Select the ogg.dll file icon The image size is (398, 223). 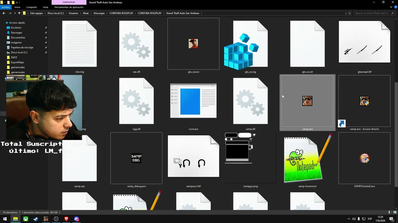point(136,101)
